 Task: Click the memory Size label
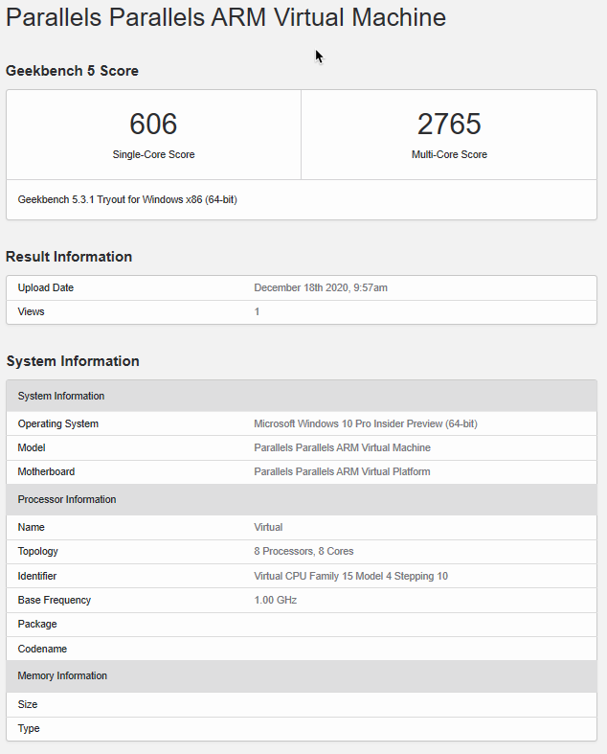pyautogui.click(x=28, y=704)
